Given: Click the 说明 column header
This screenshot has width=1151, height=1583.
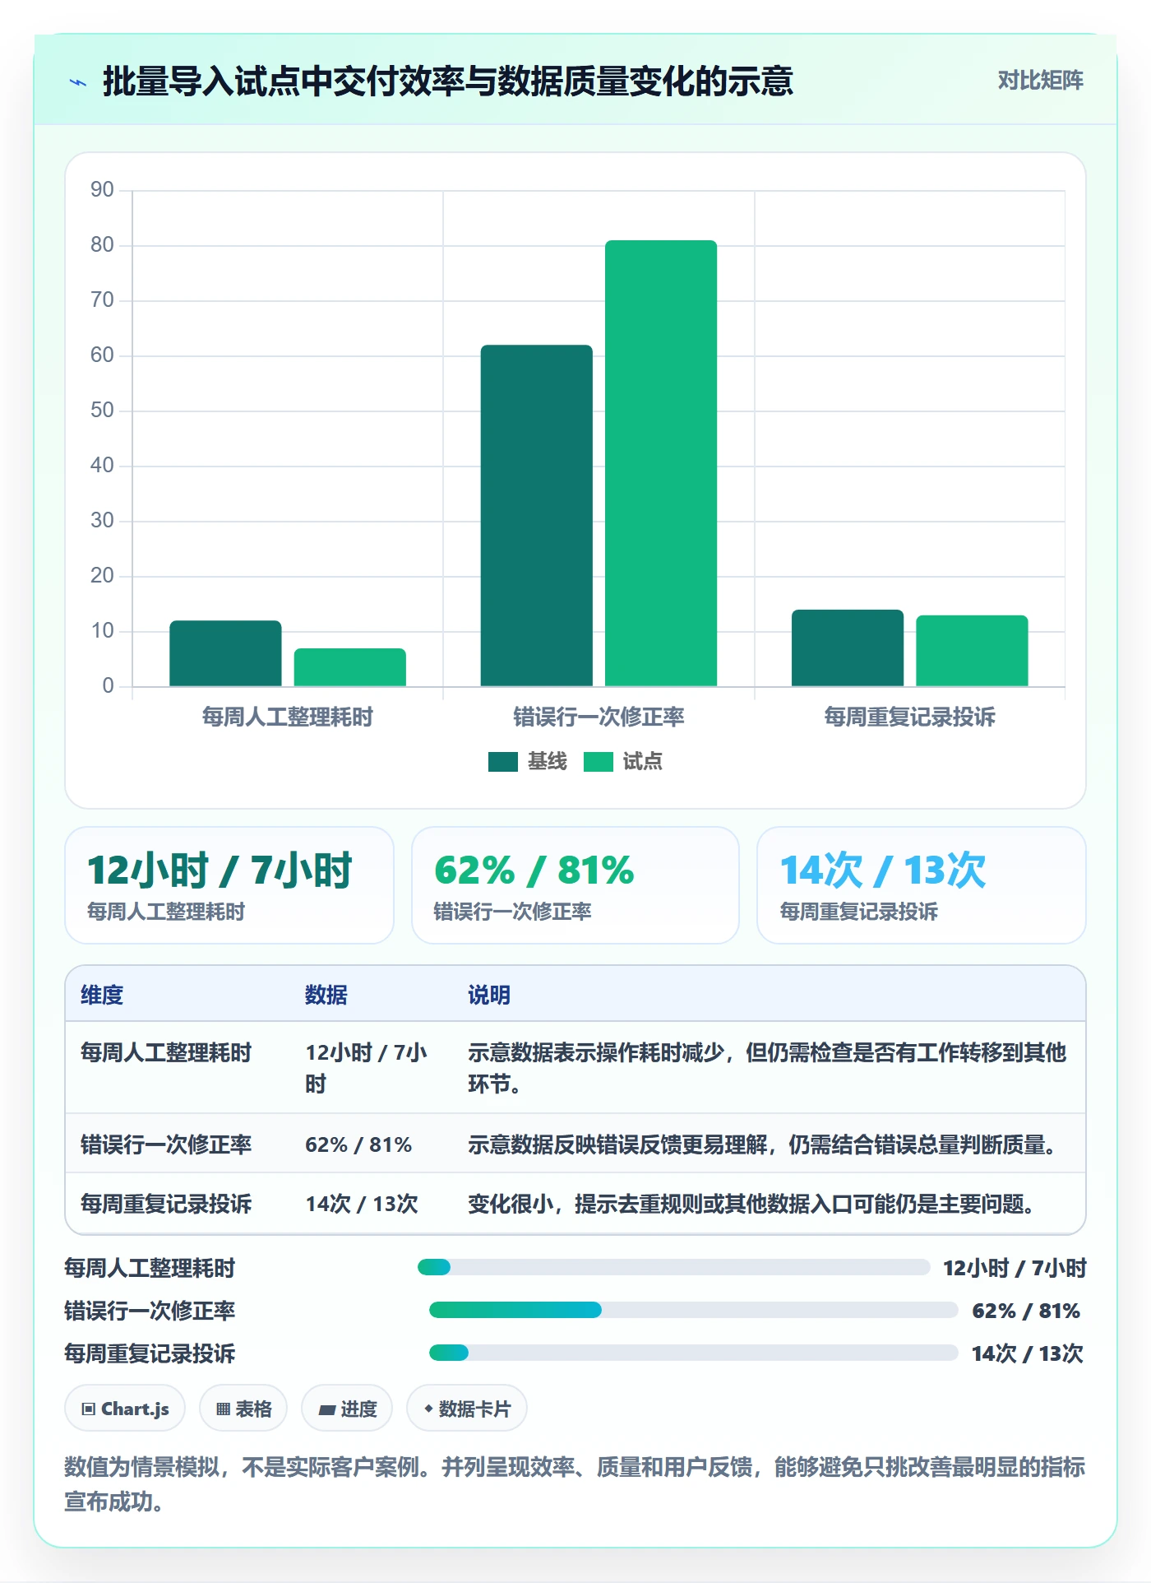Looking at the screenshot, I should [x=489, y=995].
